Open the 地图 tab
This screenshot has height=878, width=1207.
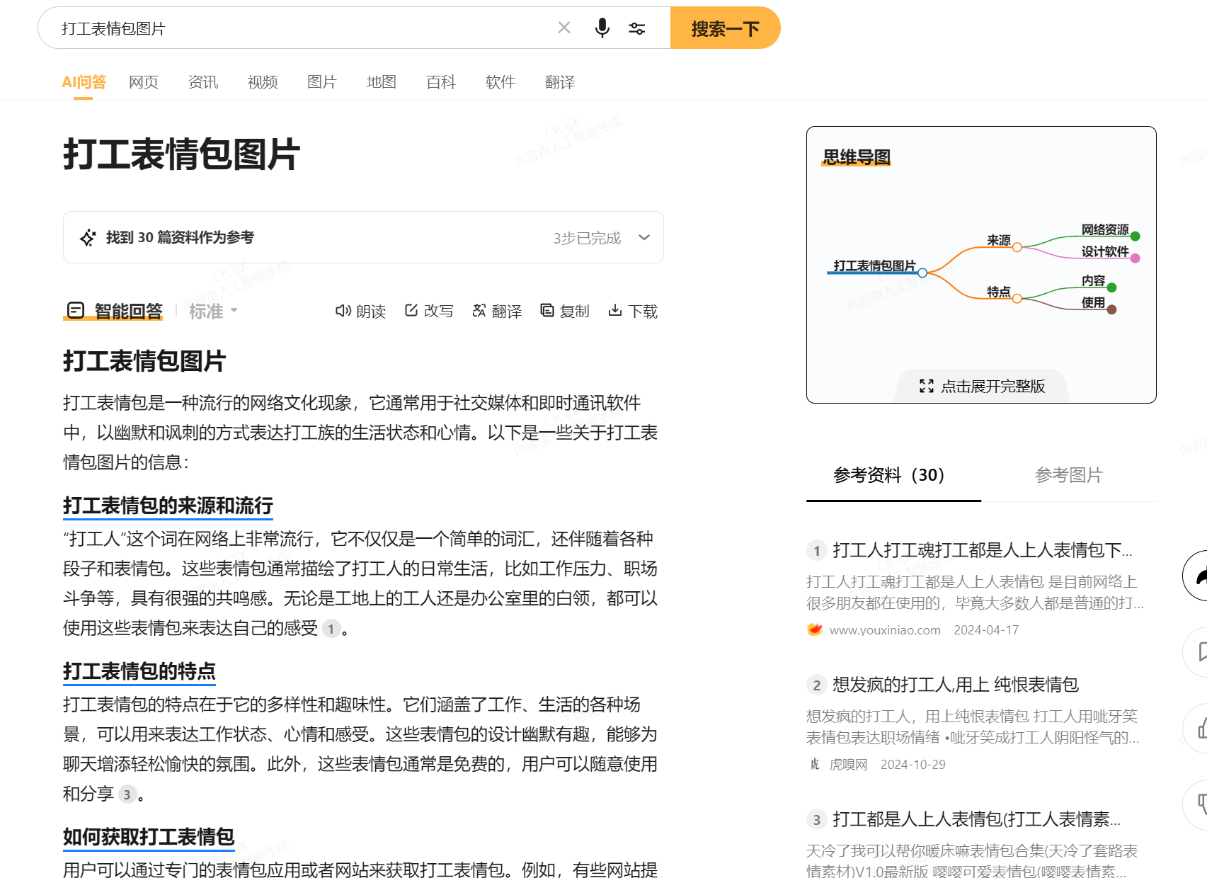382,82
